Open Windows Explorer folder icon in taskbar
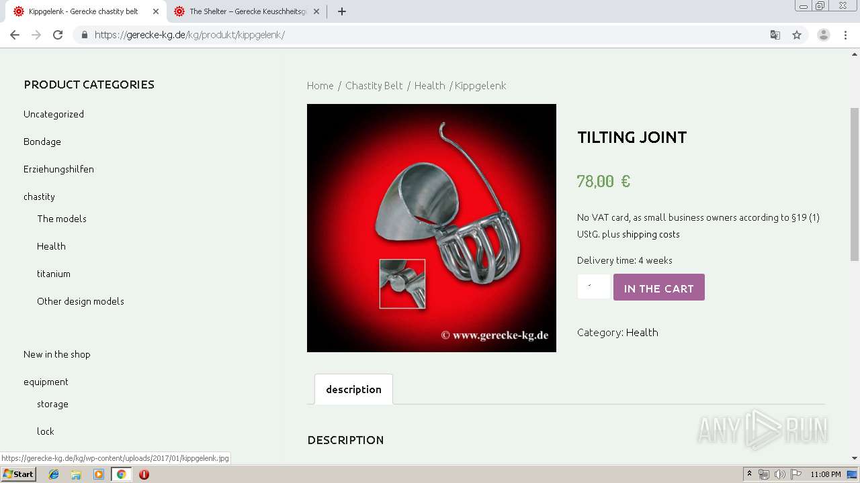Screen dimensions: 860x483 76,474
